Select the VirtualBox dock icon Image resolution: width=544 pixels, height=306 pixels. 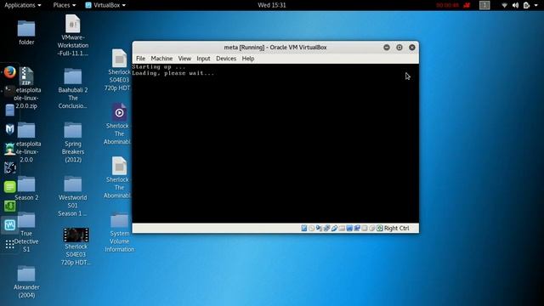9,224
